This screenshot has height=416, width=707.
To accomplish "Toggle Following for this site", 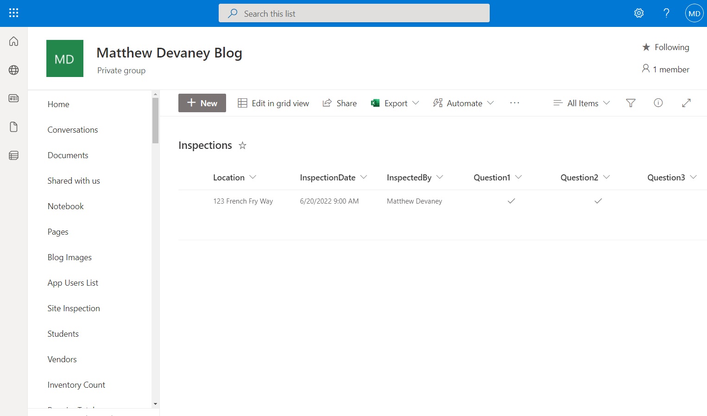I will [666, 47].
